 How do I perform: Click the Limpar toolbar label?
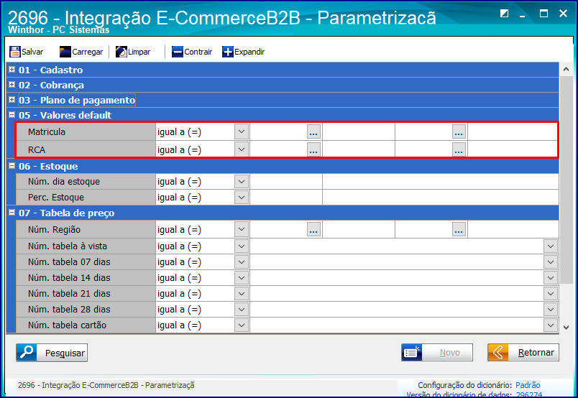[x=139, y=52]
